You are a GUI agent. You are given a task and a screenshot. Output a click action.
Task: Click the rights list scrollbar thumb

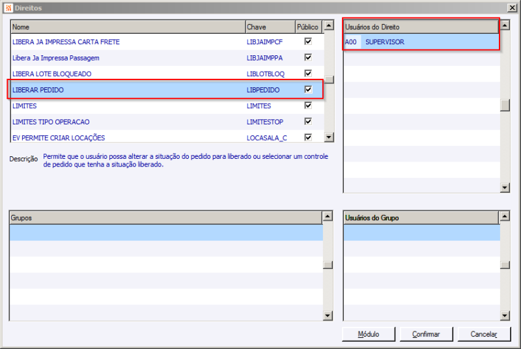coord(329,79)
